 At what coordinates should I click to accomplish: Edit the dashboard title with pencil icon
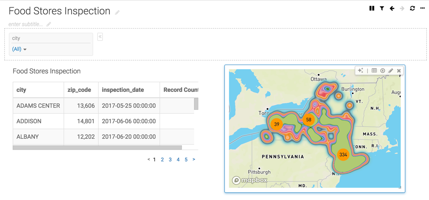tap(117, 13)
